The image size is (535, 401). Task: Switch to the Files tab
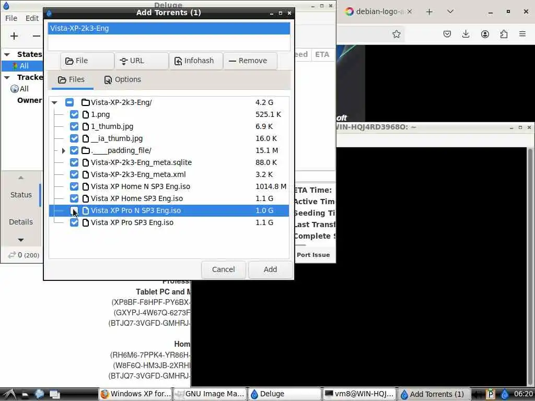71,80
